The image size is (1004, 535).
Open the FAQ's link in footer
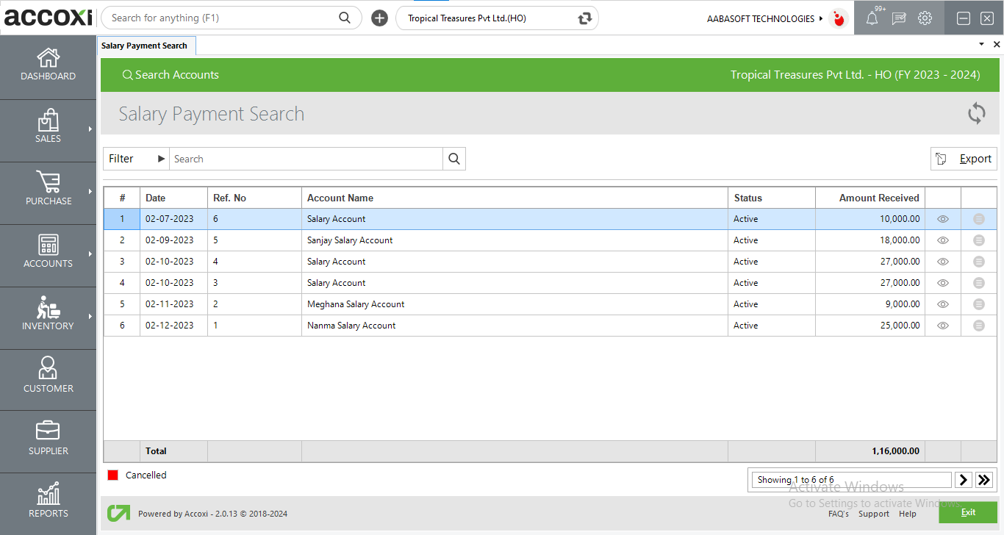tap(839, 514)
